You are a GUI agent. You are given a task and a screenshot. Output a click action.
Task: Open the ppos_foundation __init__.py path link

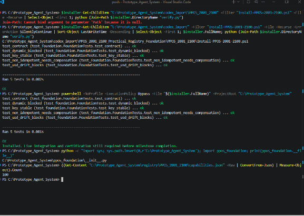54,160
